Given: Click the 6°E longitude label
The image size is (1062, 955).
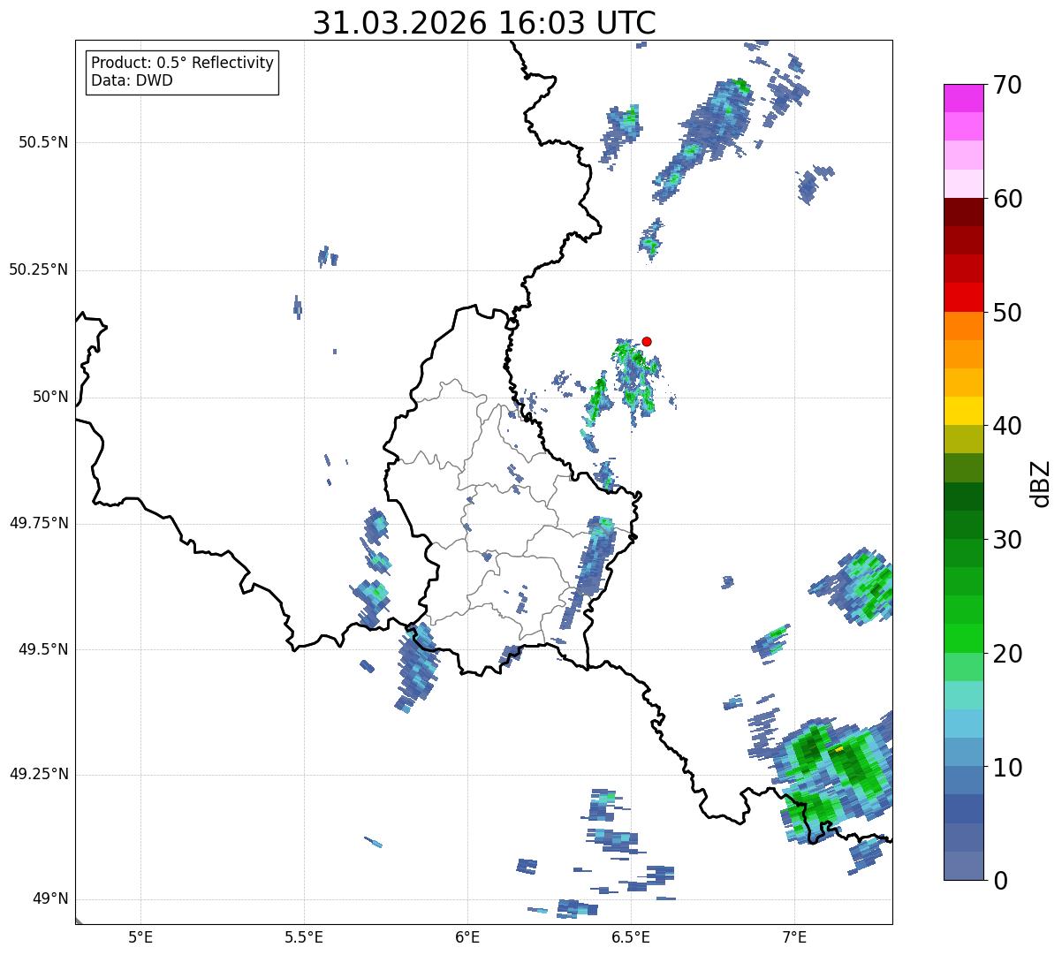Looking at the screenshot, I should pos(467,936).
